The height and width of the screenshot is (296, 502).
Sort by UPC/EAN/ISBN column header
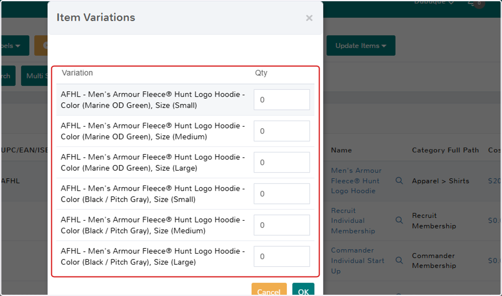25,150
